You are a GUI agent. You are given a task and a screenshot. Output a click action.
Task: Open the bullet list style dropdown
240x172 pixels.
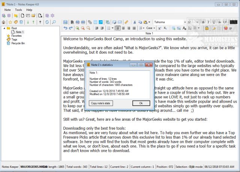click(x=112, y=28)
